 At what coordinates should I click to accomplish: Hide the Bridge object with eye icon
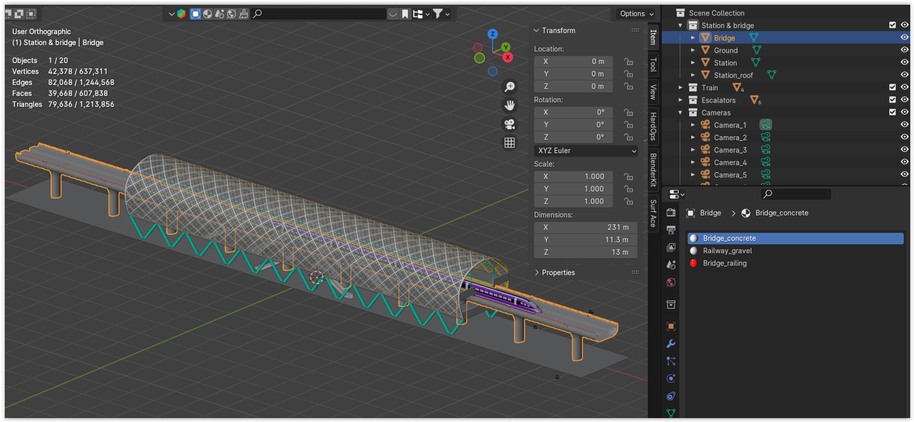tap(904, 38)
